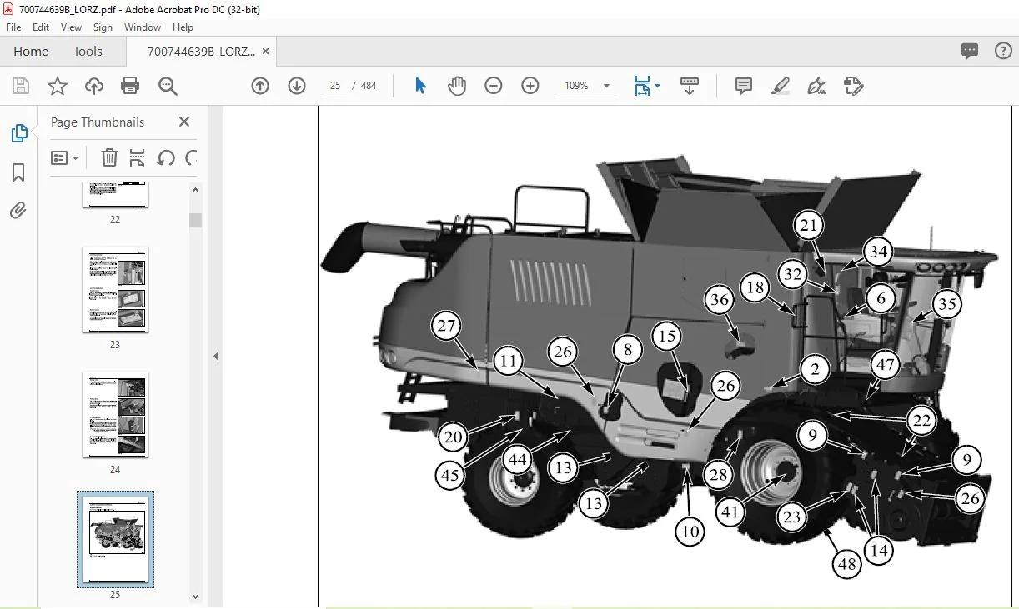Select page 22 thumbnail
This screenshot has height=609, width=1019.
115,195
